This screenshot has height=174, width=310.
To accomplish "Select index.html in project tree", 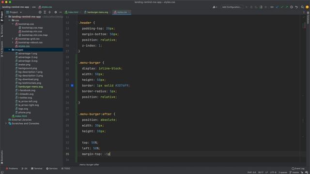I will coord(21,116).
